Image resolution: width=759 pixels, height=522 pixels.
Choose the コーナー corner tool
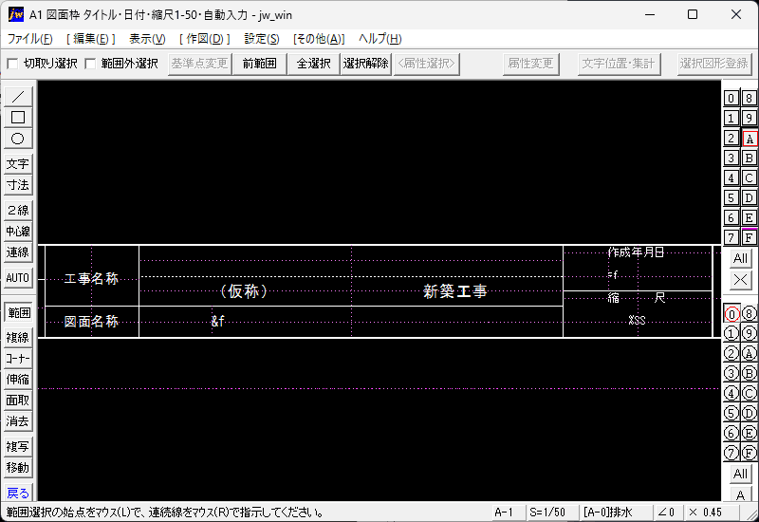18,359
